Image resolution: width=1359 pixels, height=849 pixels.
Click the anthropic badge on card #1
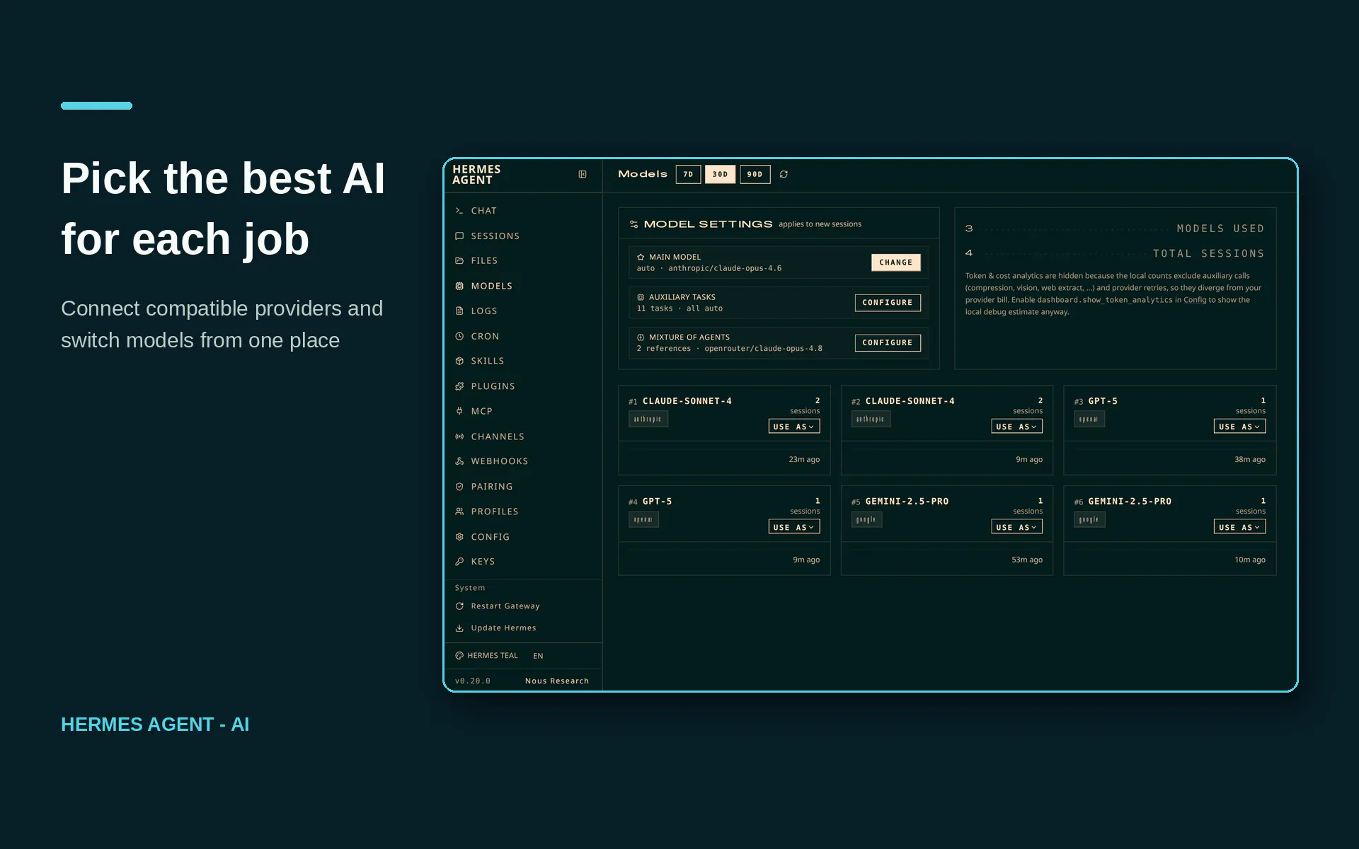pyautogui.click(x=648, y=419)
